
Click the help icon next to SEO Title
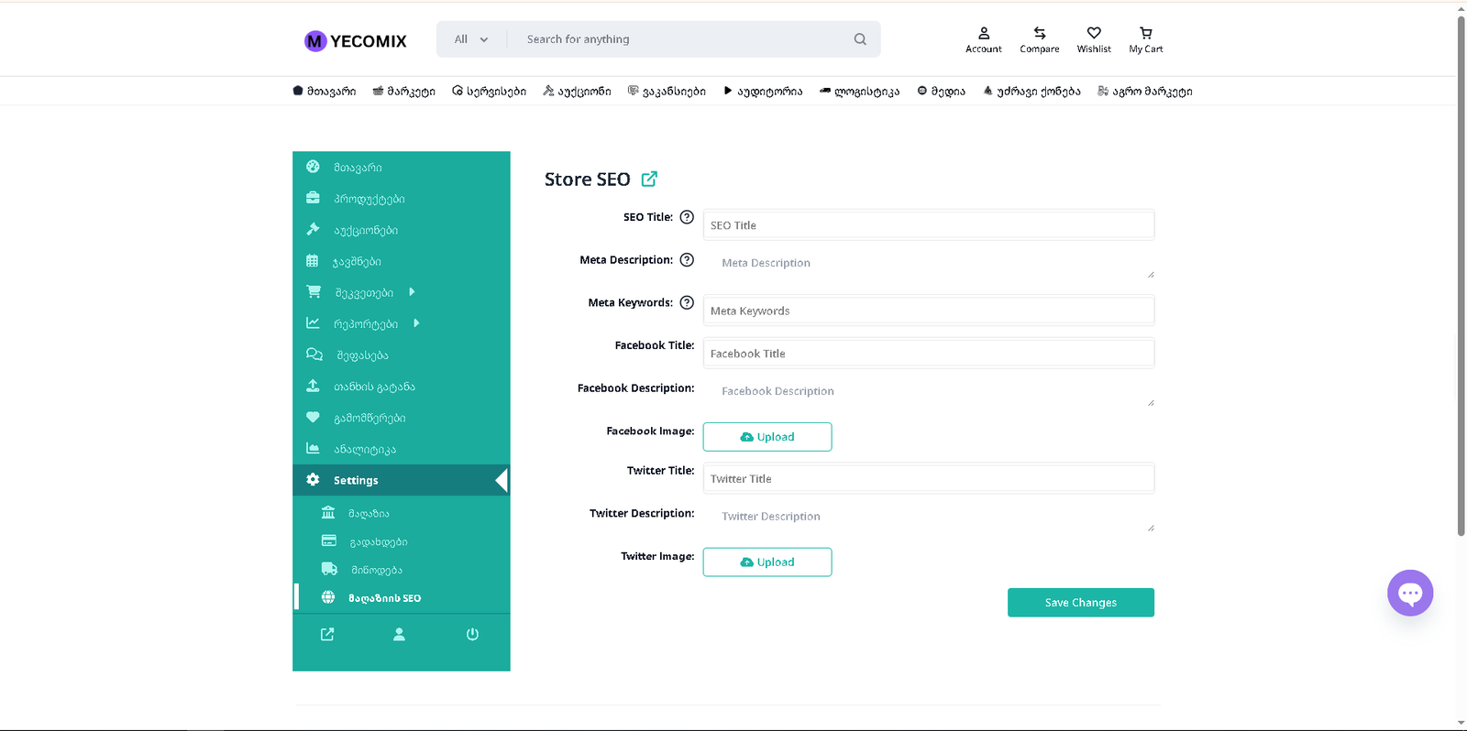coord(687,217)
